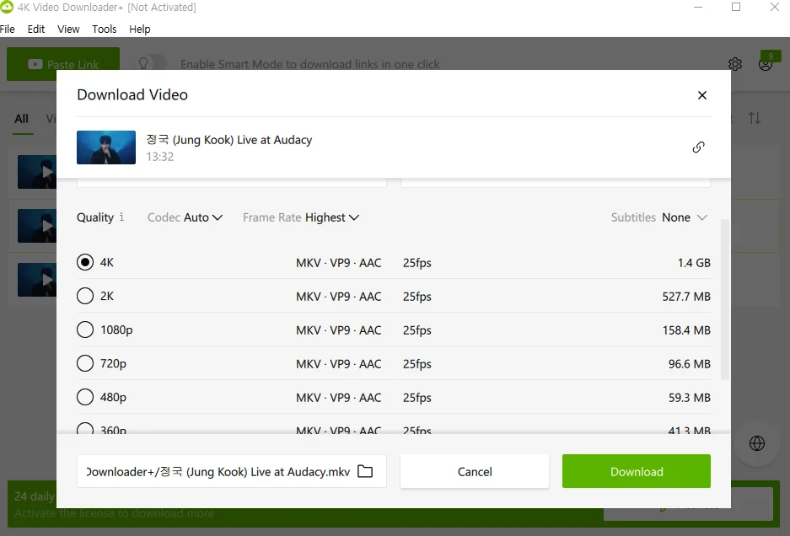Viewport: 790px width, 536px height.
Task: Select the 4K quality option
Action: (x=85, y=262)
